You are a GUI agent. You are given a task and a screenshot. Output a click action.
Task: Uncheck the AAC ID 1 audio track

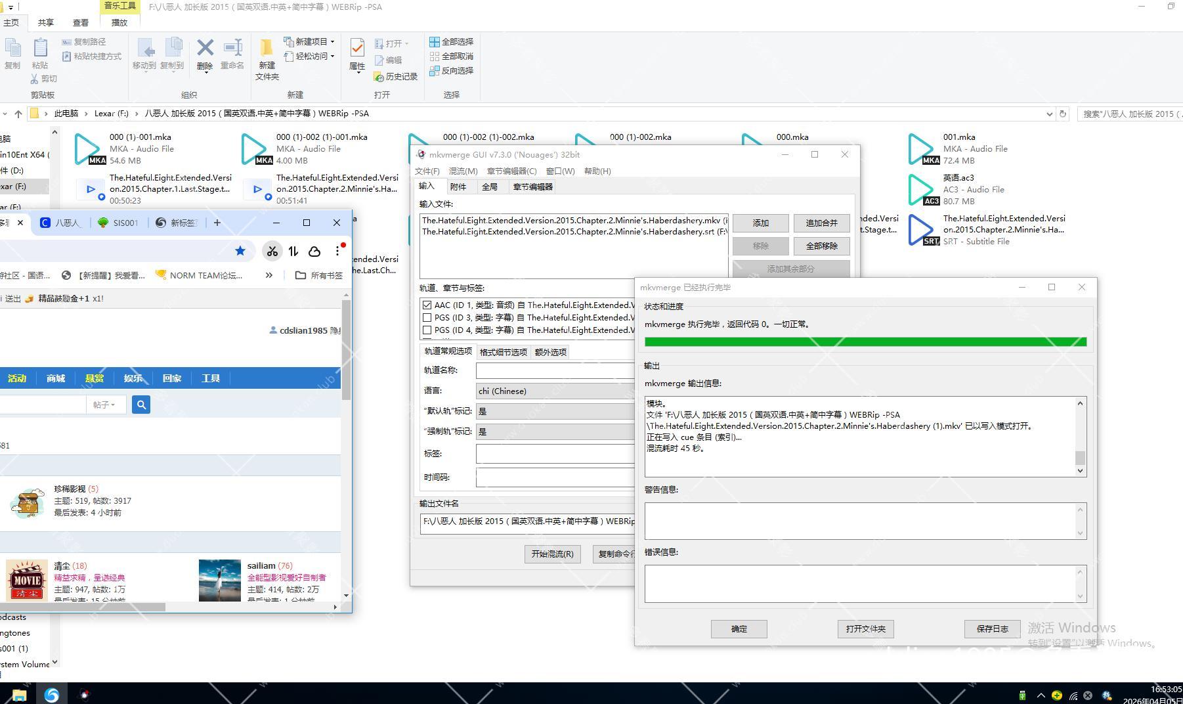coord(427,305)
